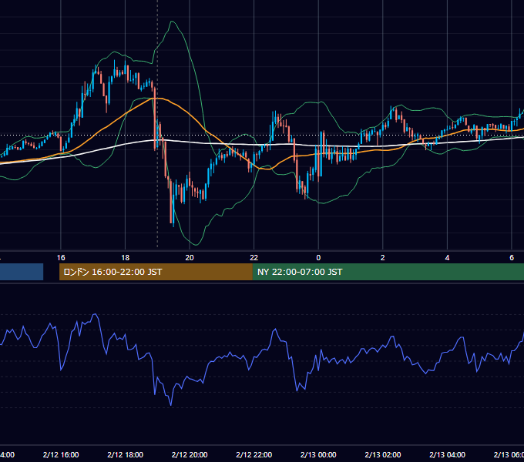
Task: Click the 2/13 04:00 date label
Action: coord(447,454)
